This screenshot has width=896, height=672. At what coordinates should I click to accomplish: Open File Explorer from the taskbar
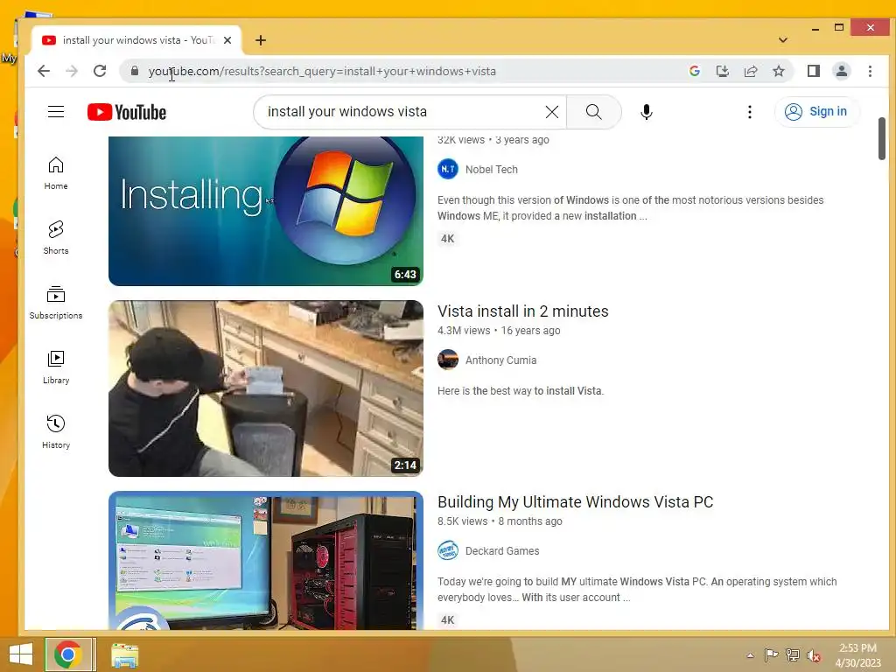pos(124,655)
